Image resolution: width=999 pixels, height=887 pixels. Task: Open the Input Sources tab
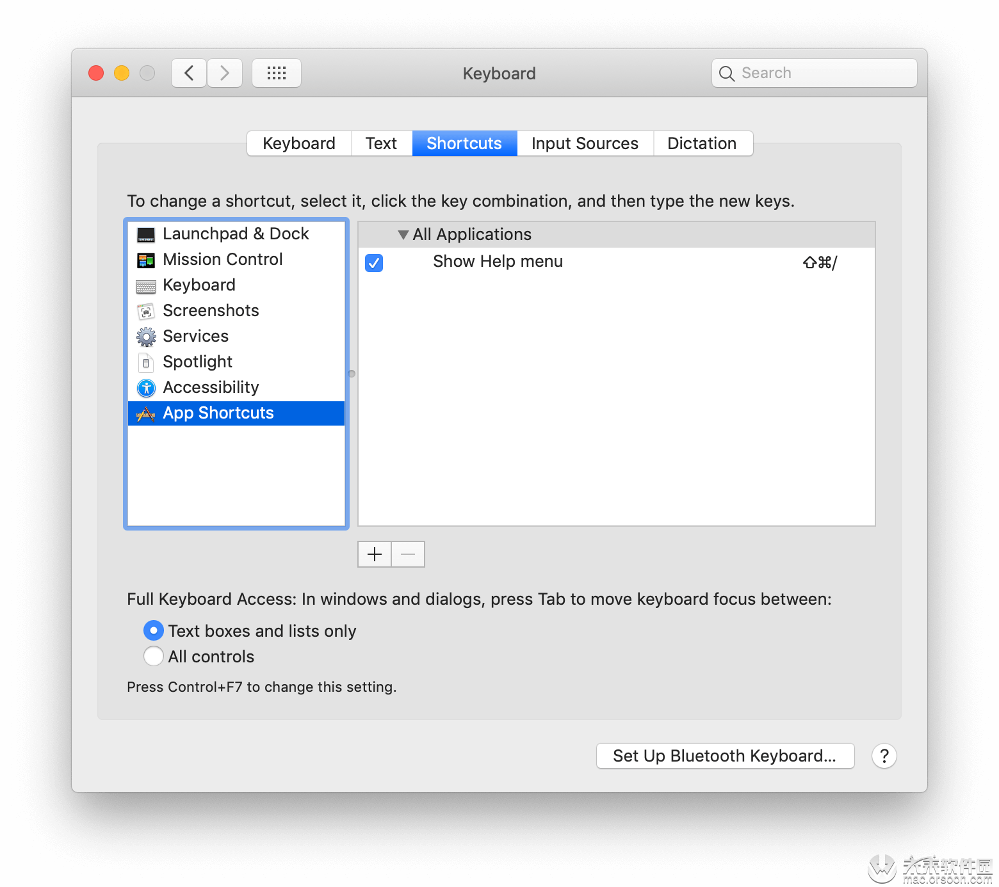(585, 143)
